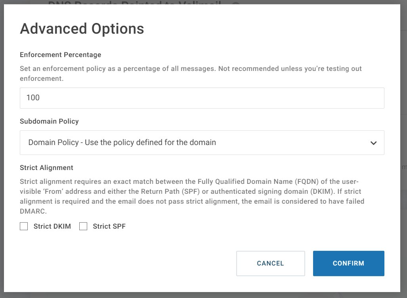Click the 'Advanced Options' dialog title
The width and height of the screenshot is (407, 298).
[x=82, y=29]
